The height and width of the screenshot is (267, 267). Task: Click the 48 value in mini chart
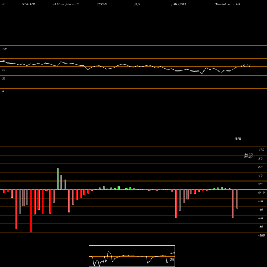click(172, 253)
